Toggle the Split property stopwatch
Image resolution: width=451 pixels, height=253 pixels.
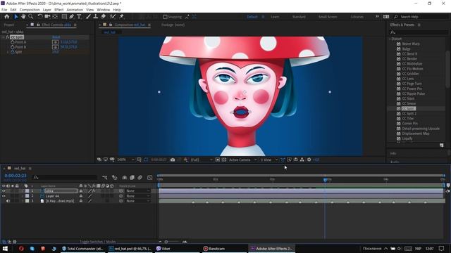(x=13, y=52)
